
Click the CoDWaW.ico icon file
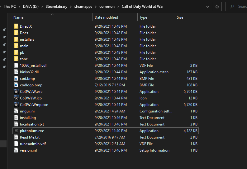point(17,98)
